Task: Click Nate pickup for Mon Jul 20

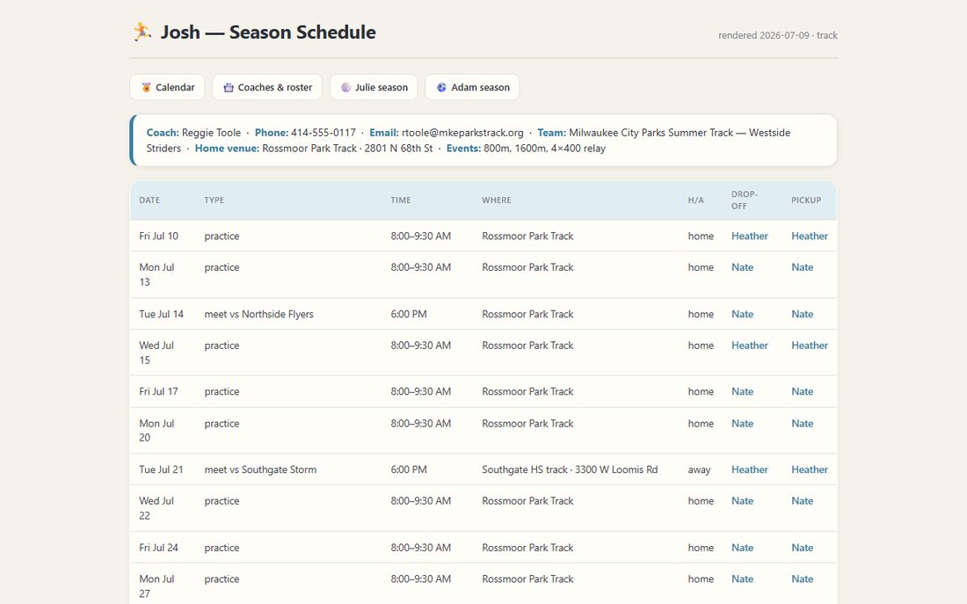Action: click(802, 423)
